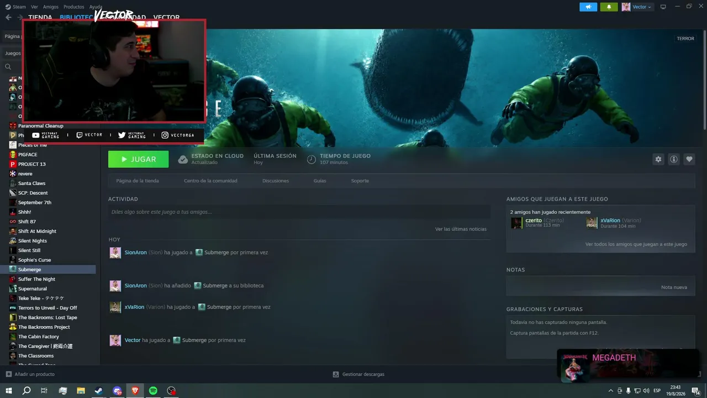Click Vector's avatar in activity feed
707x398 pixels.
(115, 341)
